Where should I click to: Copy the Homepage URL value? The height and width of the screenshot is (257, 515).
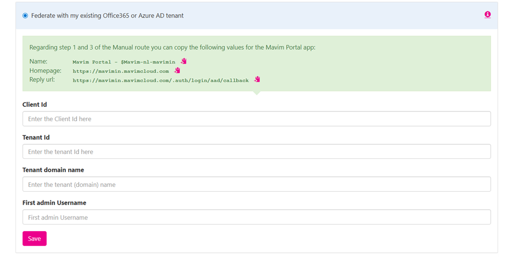pos(177,71)
